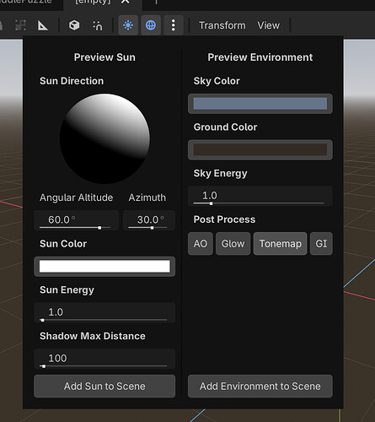
Task: Toggle GI post process
Action: coord(321,244)
